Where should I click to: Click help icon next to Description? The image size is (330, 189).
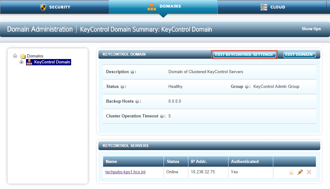click(132, 72)
